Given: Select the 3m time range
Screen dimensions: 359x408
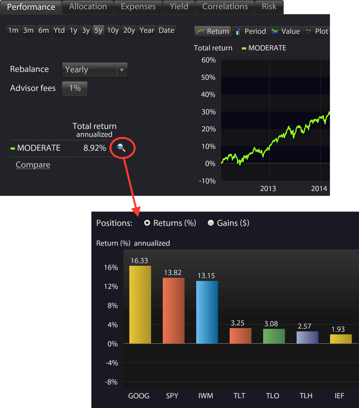Looking at the screenshot, I should (28, 31).
